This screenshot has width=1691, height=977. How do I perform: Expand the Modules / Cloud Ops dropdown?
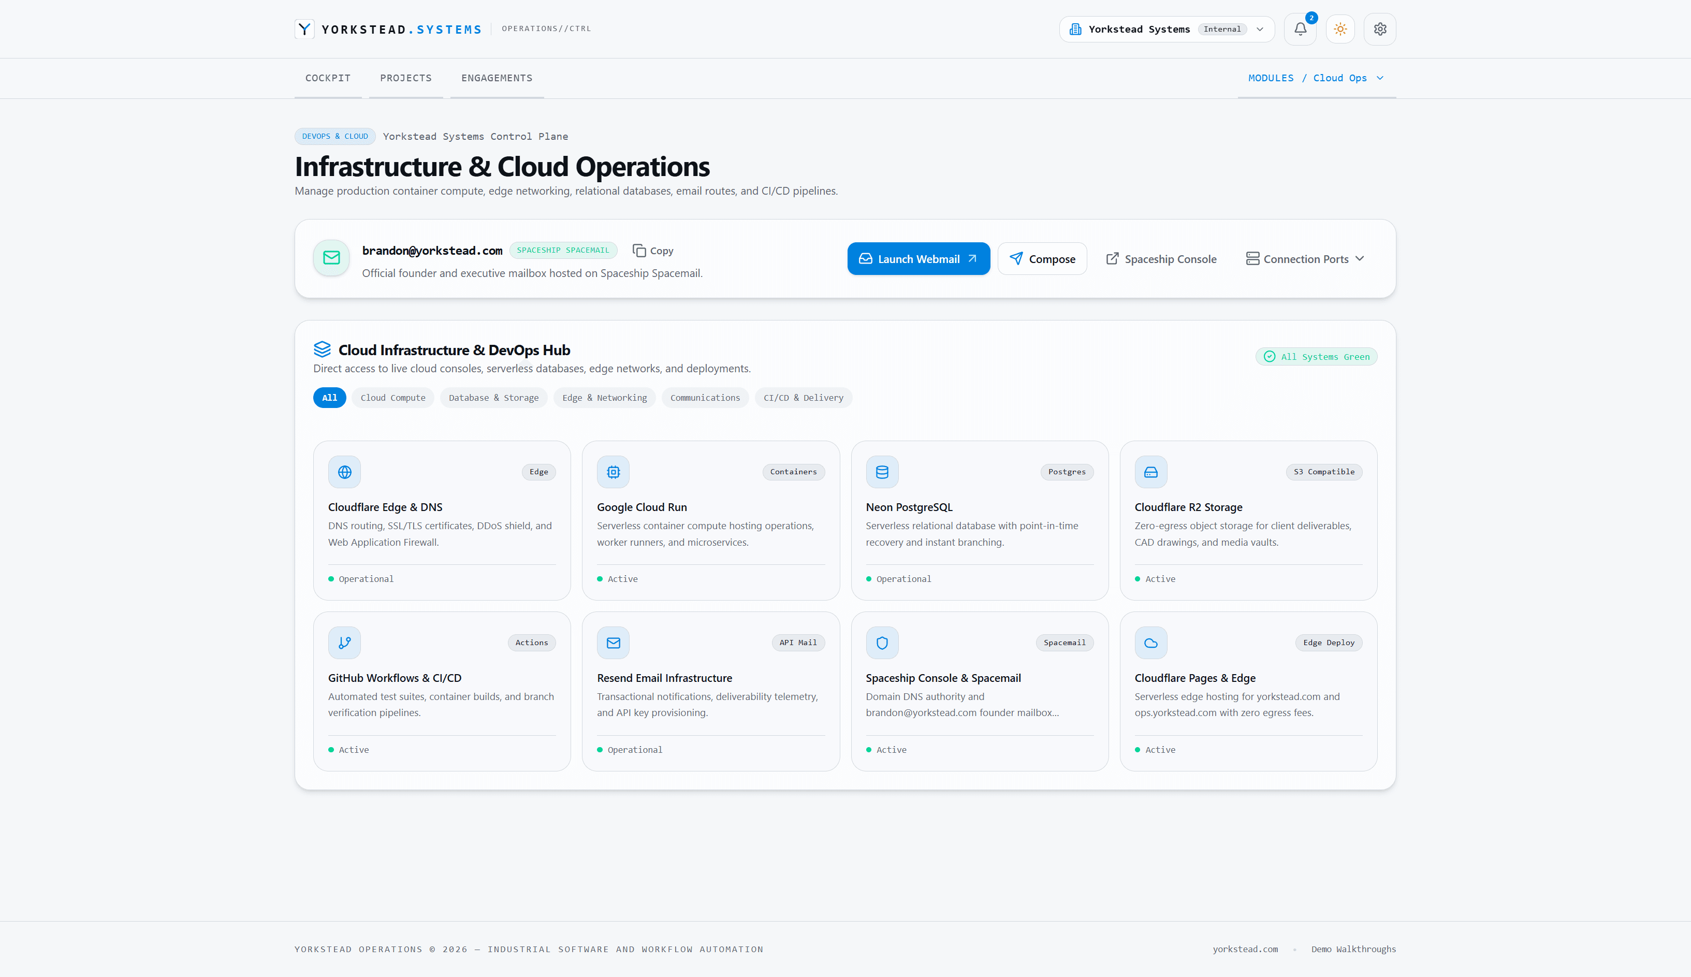pyautogui.click(x=1317, y=78)
